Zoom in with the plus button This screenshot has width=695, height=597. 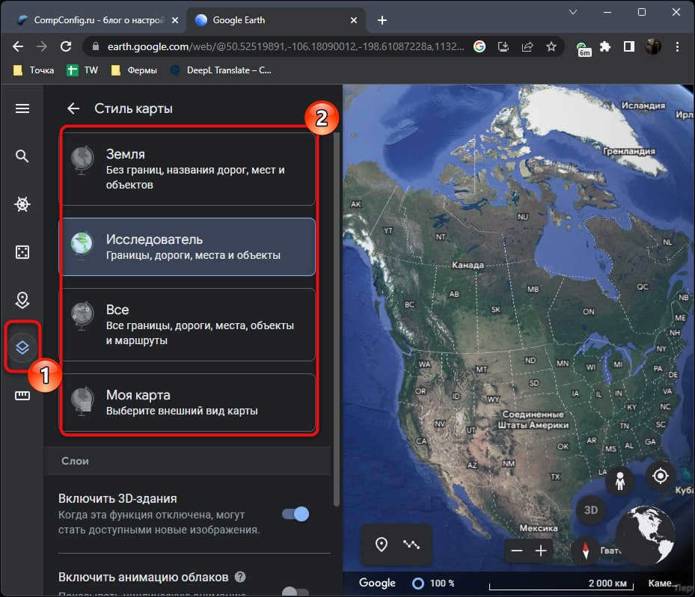coord(541,551)
